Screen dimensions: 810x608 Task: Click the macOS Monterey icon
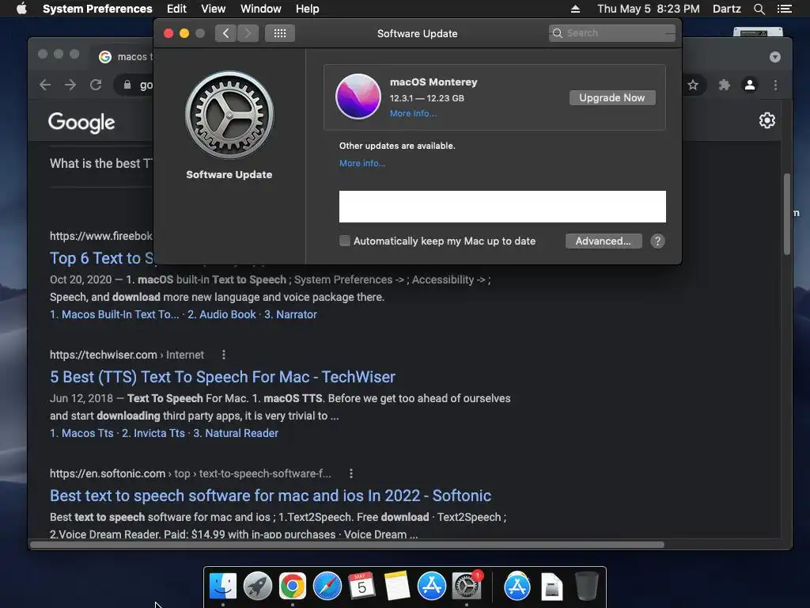pyautogui.click(x=358, y=96)
